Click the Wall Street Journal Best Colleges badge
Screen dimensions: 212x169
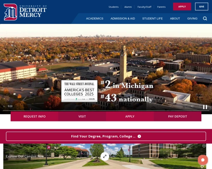pyautogui.click(x=79, y=91)
